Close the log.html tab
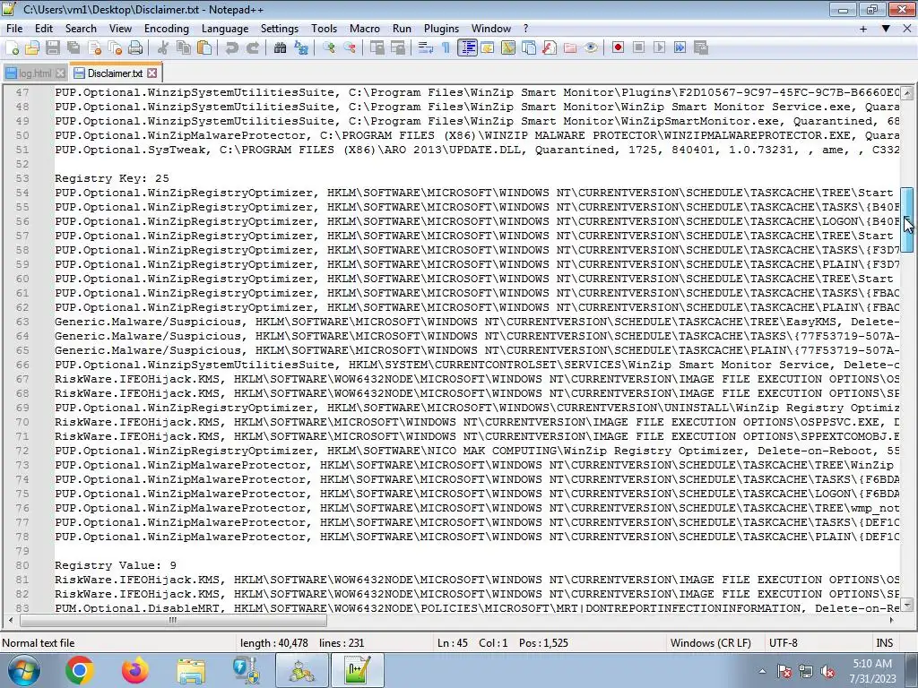Screen dimensions: 918x688 pyautogui.click(x=60, y=73)
